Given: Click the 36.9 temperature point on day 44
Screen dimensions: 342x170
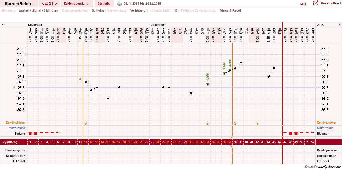Looking at the screenshot, I should click(269, 77).
